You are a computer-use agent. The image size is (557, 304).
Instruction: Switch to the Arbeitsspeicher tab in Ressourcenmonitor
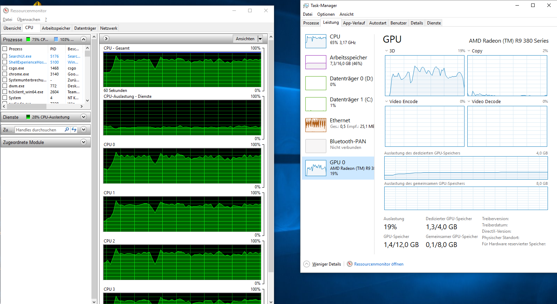(56, 28)
